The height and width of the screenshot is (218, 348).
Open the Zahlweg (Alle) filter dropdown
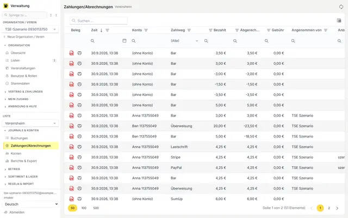tap(184, 41)
